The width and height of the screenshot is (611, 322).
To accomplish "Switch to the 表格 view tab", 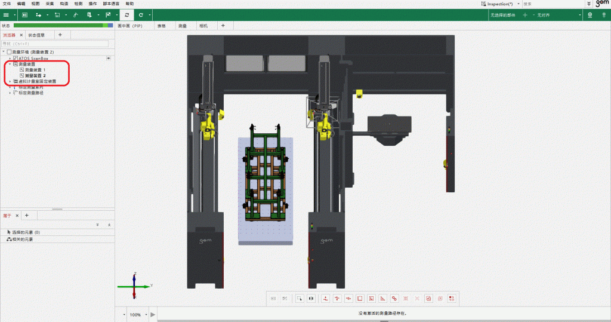I will [x=161, y=26].
